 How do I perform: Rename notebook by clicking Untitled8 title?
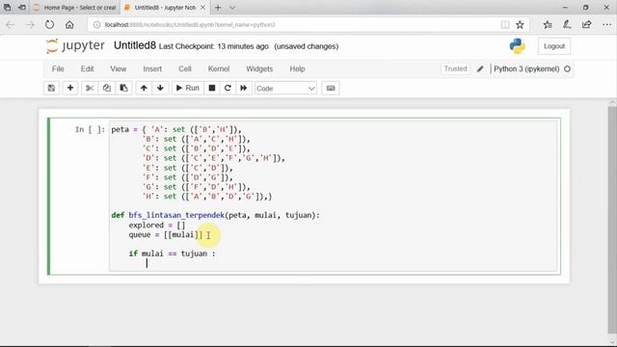click(x=135, y=45)
